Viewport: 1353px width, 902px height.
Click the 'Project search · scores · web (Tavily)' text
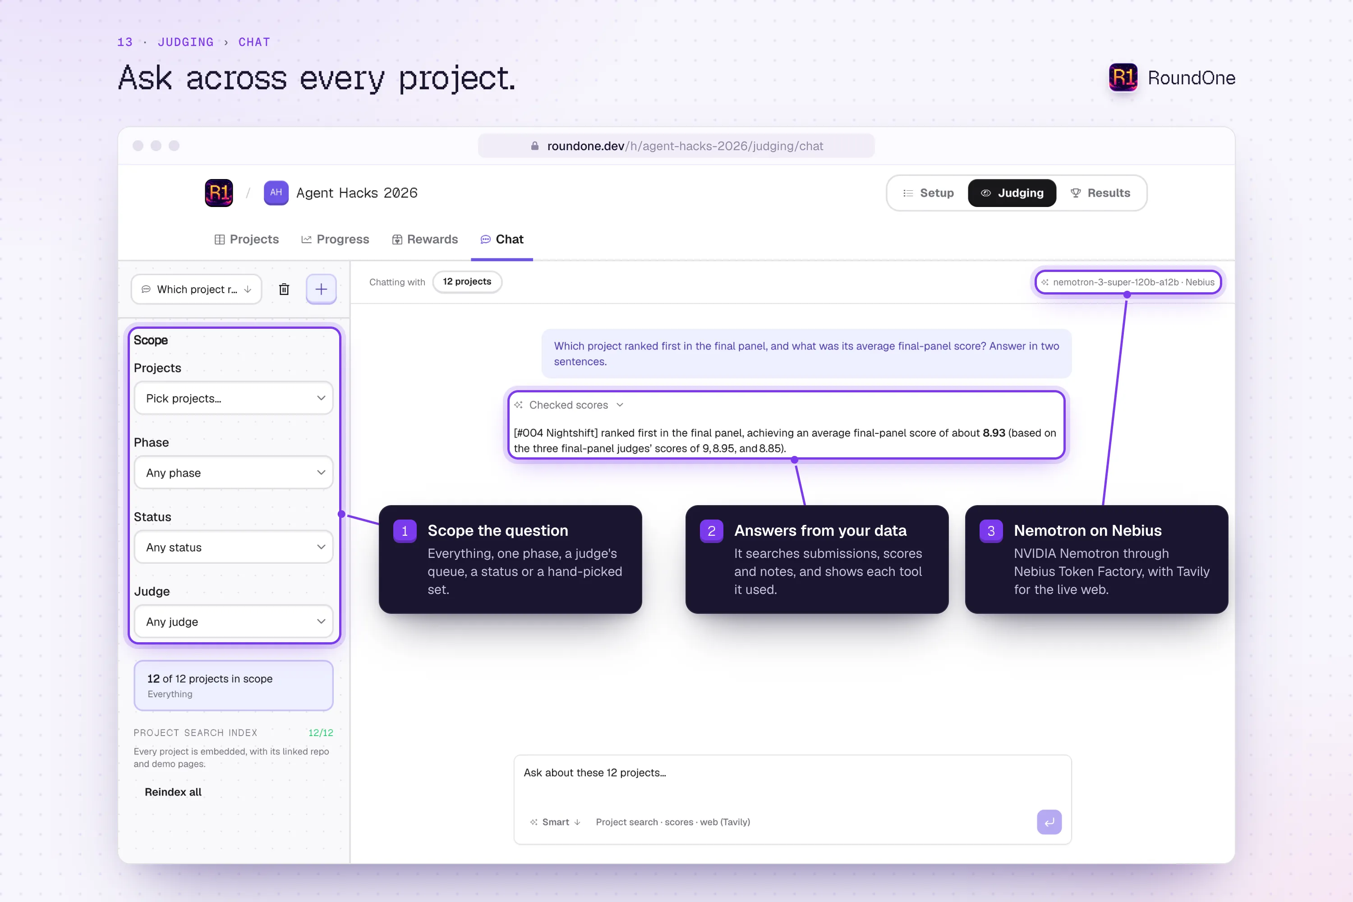pos(673,822)
